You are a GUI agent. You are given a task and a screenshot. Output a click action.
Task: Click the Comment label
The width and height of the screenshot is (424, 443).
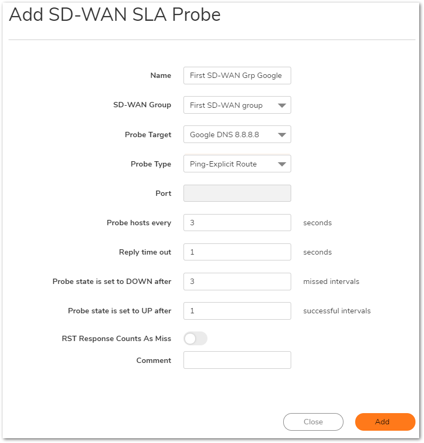coord(154,360)
